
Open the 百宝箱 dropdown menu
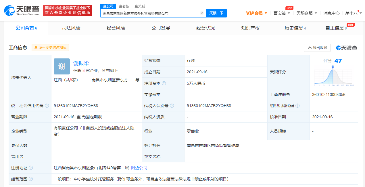tap(282, 13)
